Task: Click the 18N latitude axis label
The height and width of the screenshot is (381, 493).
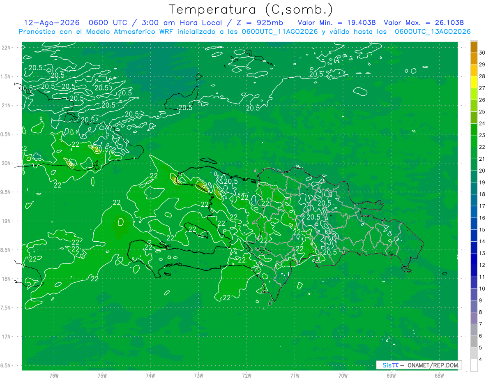Action: point(6,279)
